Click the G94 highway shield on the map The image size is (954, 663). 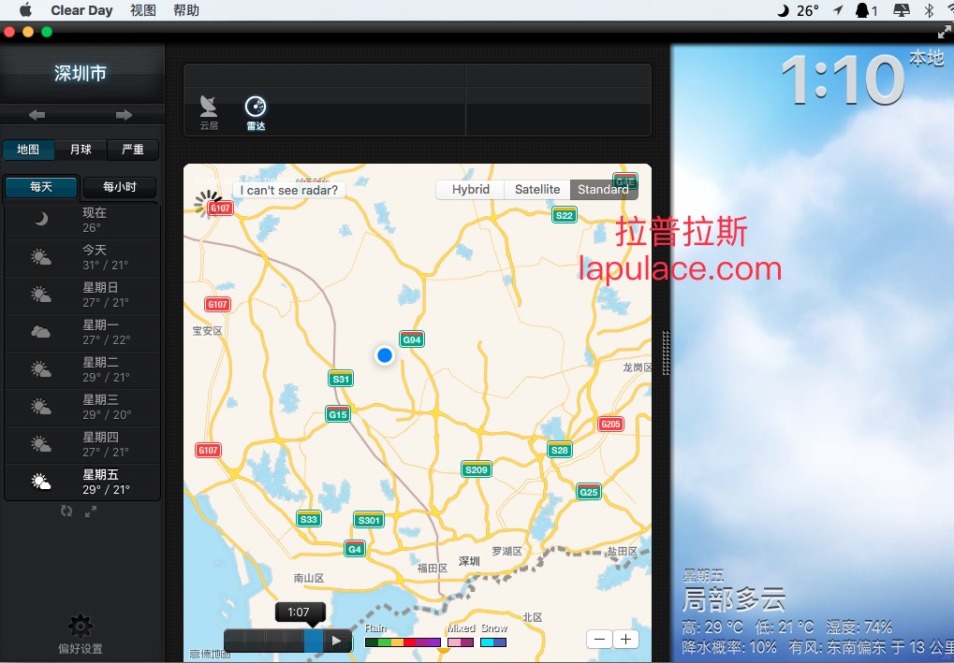click(412, 339)
